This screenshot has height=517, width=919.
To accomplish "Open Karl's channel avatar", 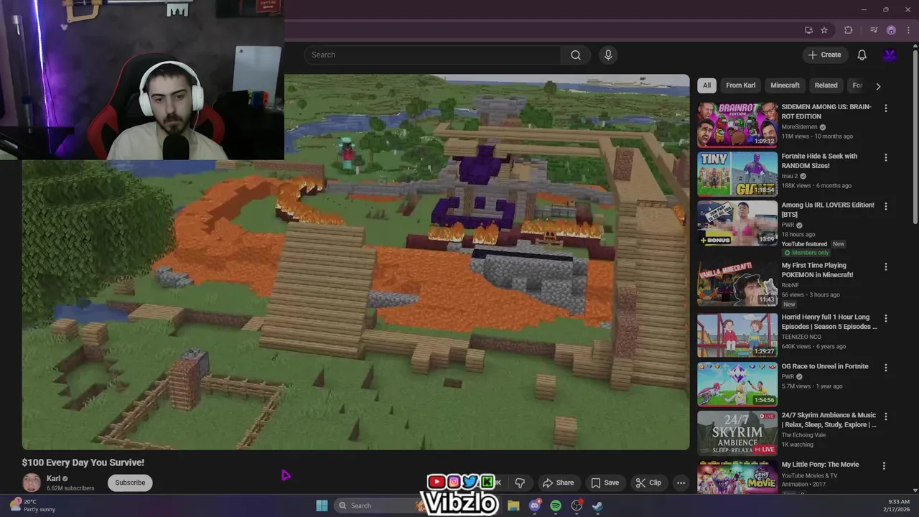I will pyautogui.click(x=32, y=483).
